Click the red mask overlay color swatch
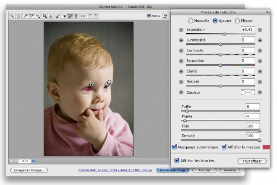This screenshot has width=277, height=185. coord(266,147)
